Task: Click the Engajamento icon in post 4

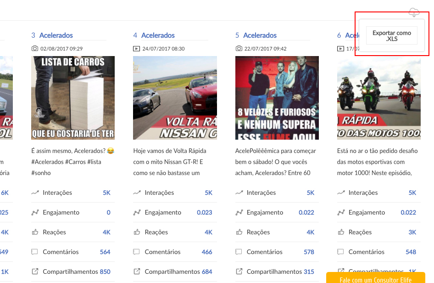Action: (137, 213)
